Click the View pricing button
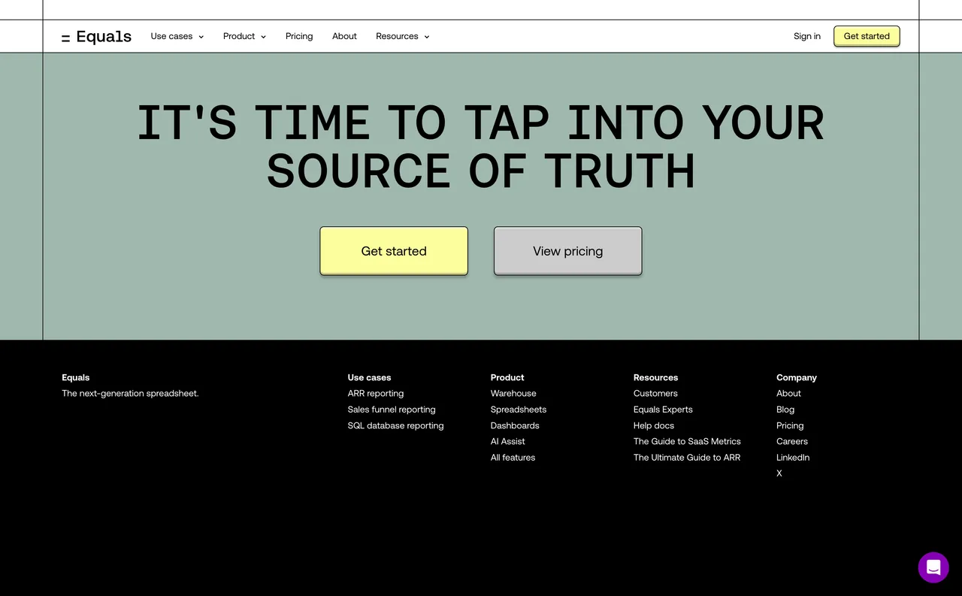This screenshot has height=596, width=962. [567, 251]
